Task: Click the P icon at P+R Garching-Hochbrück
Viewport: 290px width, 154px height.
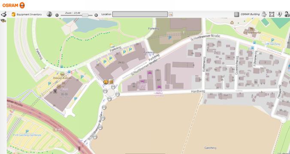Action: [27, 131]
